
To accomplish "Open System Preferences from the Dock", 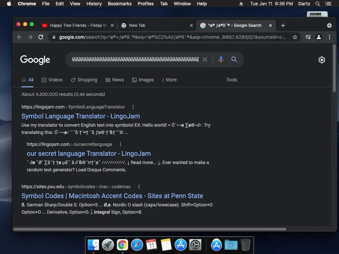I will tap(195, 245).
